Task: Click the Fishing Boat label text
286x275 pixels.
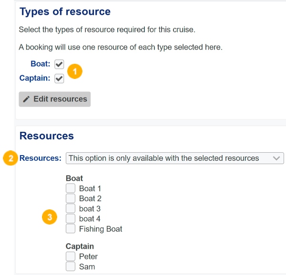Action: point(101,229)
